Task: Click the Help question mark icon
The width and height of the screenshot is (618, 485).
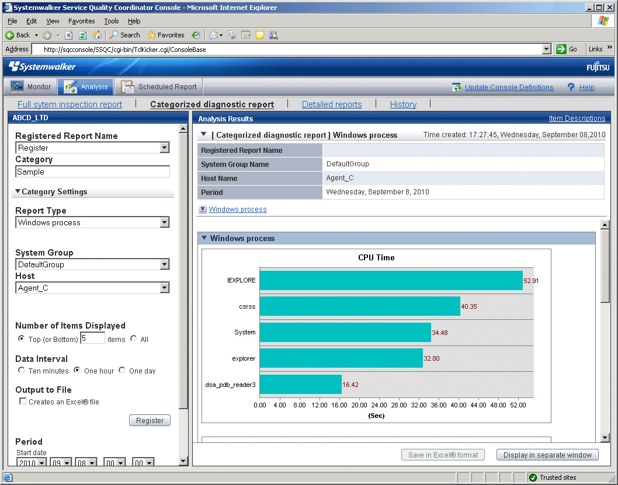Action: click(571, 88)
